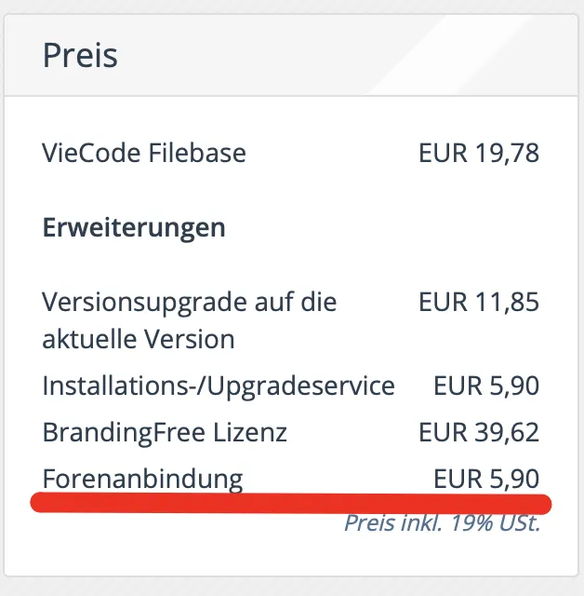Click the Erweiterungen section heading

click(x=134, y=227)
